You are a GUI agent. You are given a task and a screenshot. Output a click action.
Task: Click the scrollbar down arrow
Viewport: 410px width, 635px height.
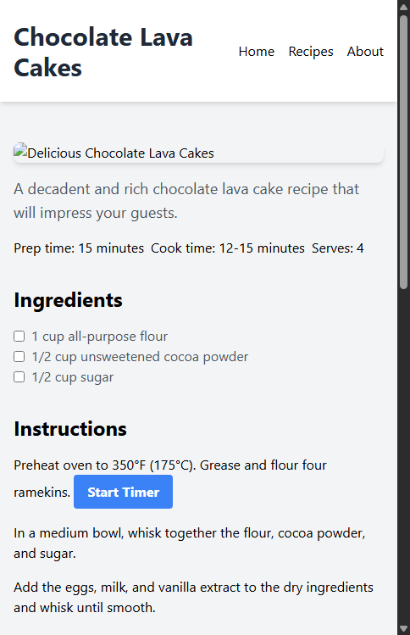pos(403,628)
